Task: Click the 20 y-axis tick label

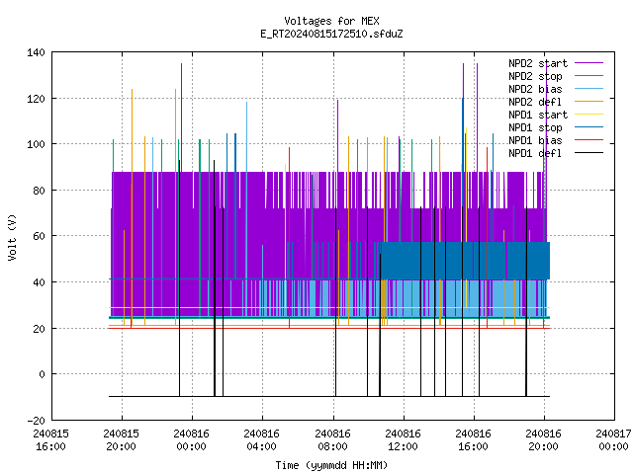Action: 40,329
